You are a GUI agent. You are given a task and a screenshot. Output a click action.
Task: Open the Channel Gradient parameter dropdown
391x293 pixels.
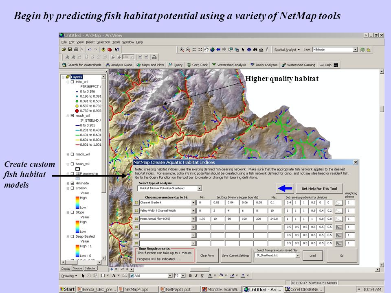point(193,203)
